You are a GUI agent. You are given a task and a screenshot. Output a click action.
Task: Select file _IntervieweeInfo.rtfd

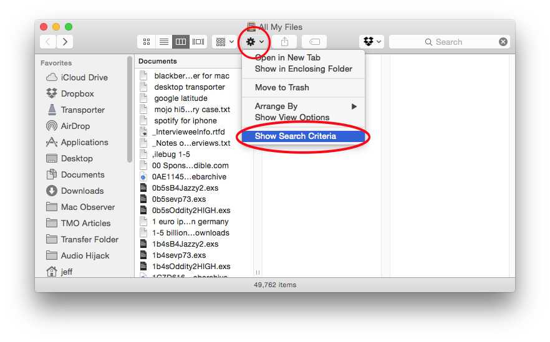pyautogui.click(x=182, y=132)
